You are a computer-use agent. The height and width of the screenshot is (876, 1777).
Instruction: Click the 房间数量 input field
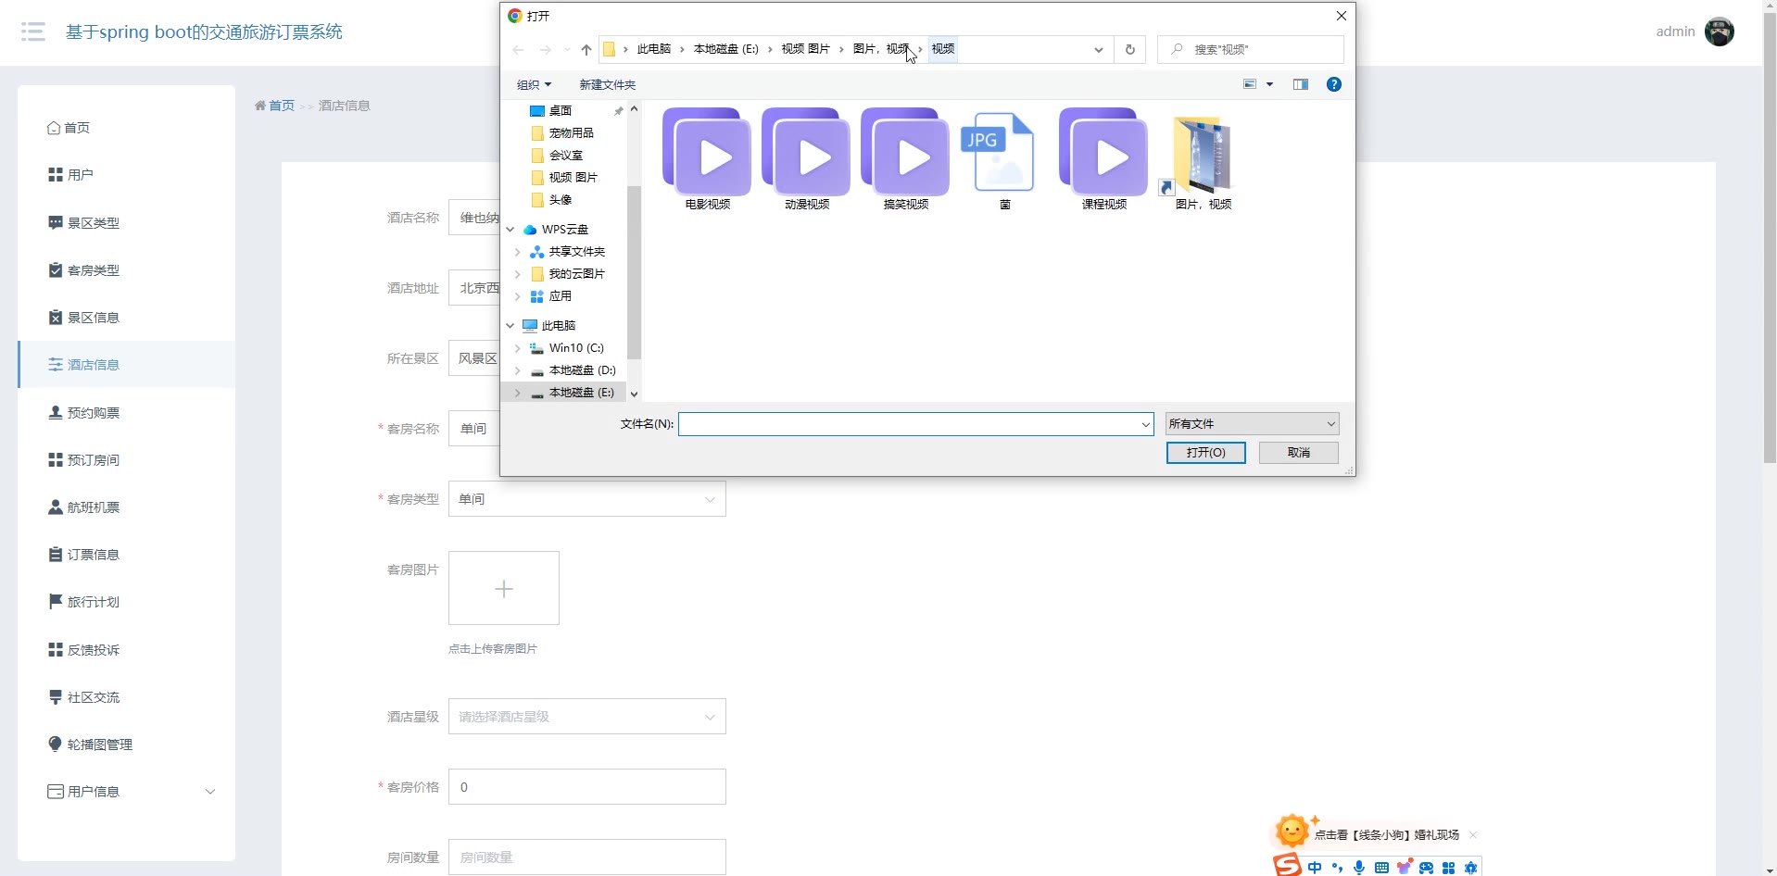click(x=586, y=857)
